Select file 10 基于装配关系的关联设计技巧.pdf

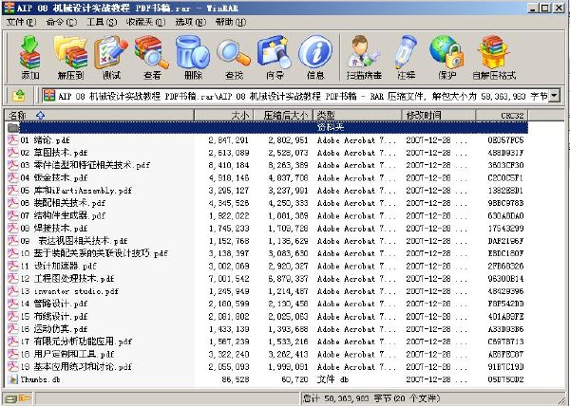pos(94,253)
